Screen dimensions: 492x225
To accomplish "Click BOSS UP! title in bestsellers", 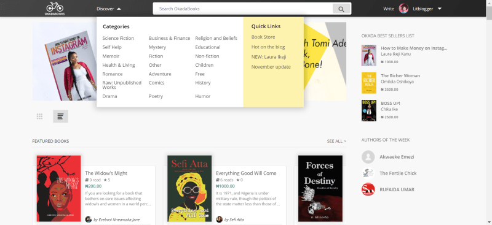I will (391, 103).
